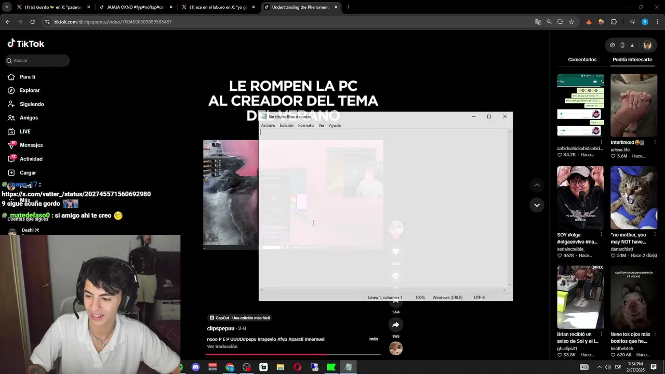Open options menu for 'tiene los ojos más' card
This screenshot has height=374, width=665.
coord(655,335)
